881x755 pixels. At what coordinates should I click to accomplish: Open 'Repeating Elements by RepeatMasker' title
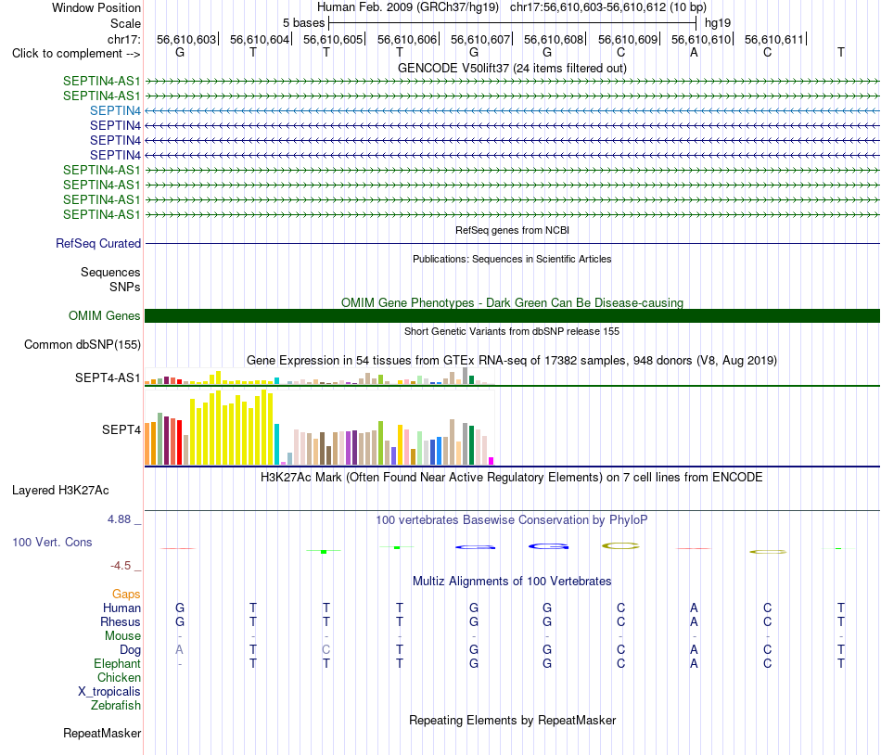coord(512,720)
